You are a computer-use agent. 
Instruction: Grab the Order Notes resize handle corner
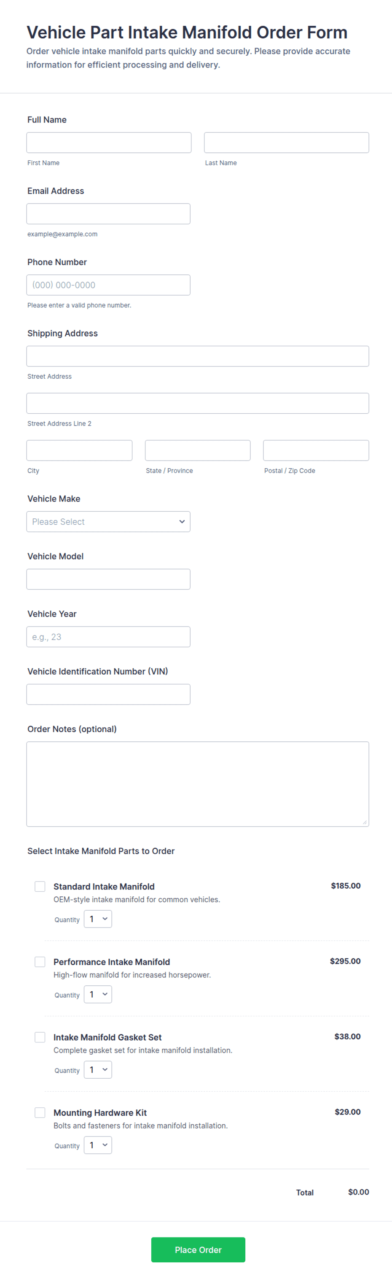click(x=365, y=822)
